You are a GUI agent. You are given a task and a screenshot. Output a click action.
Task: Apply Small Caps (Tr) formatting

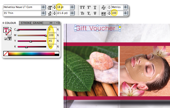[x=82, y=13]
